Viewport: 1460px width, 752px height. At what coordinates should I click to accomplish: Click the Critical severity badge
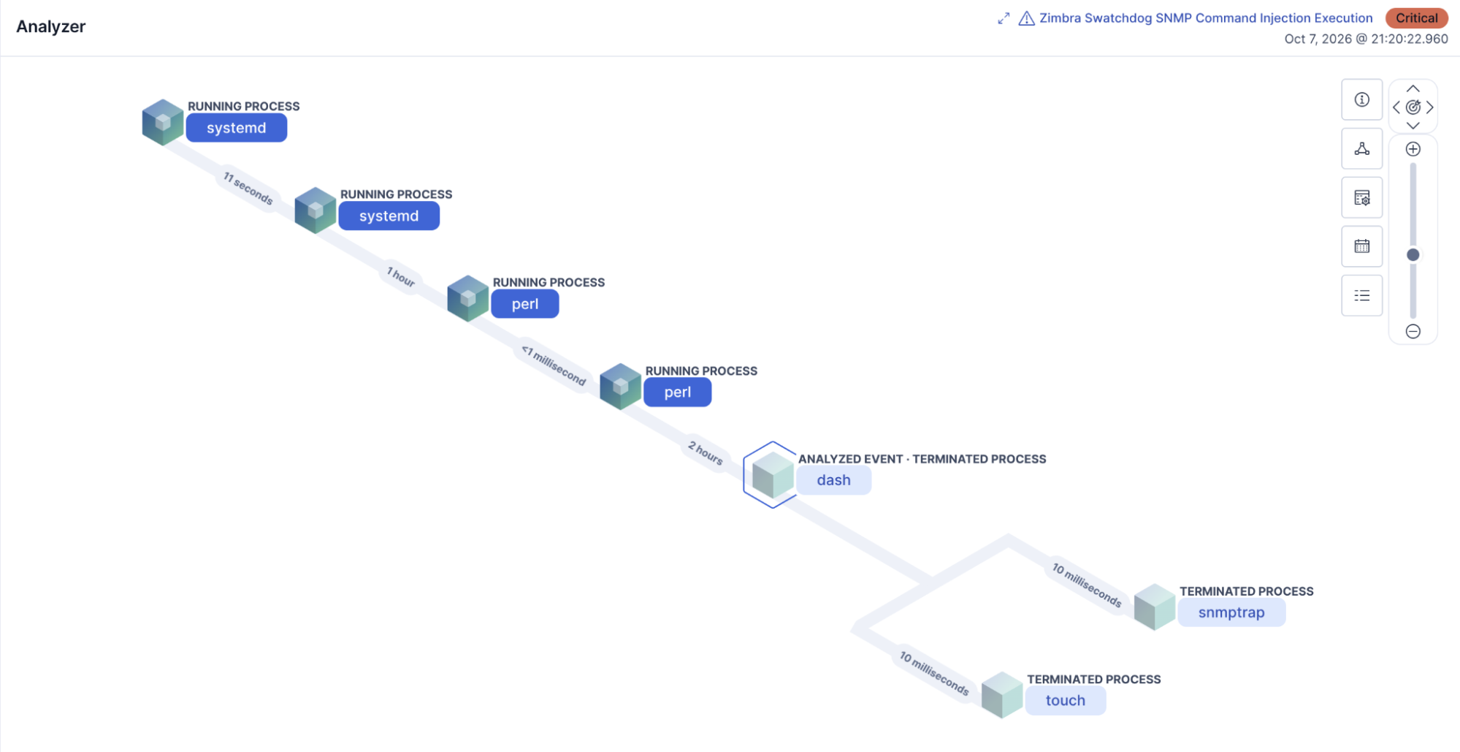pyautogui.click(x=1416, y=18)
